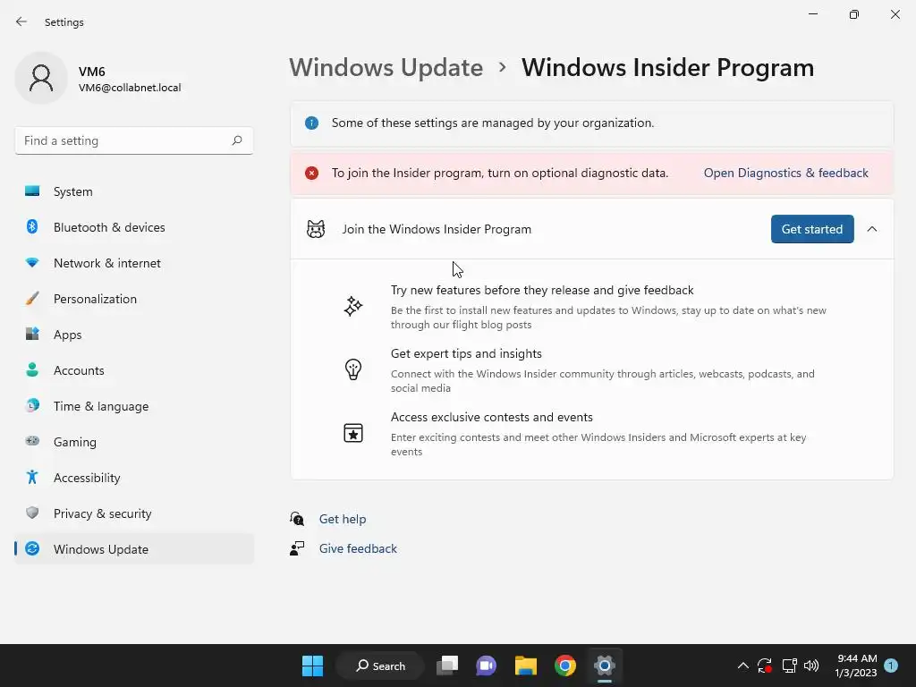916x687 pixels.
Task: Click the Get help headset icon
Action: pos(297,519)
